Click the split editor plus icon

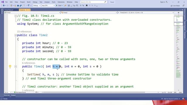pos(179,13)
